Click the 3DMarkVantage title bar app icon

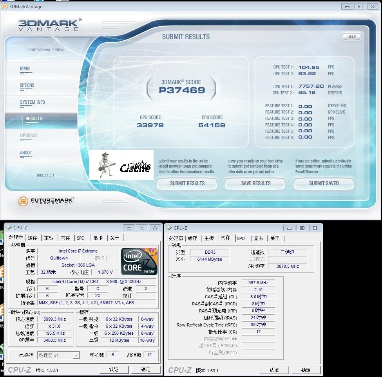pyautogui.click(x=4, y=6)
